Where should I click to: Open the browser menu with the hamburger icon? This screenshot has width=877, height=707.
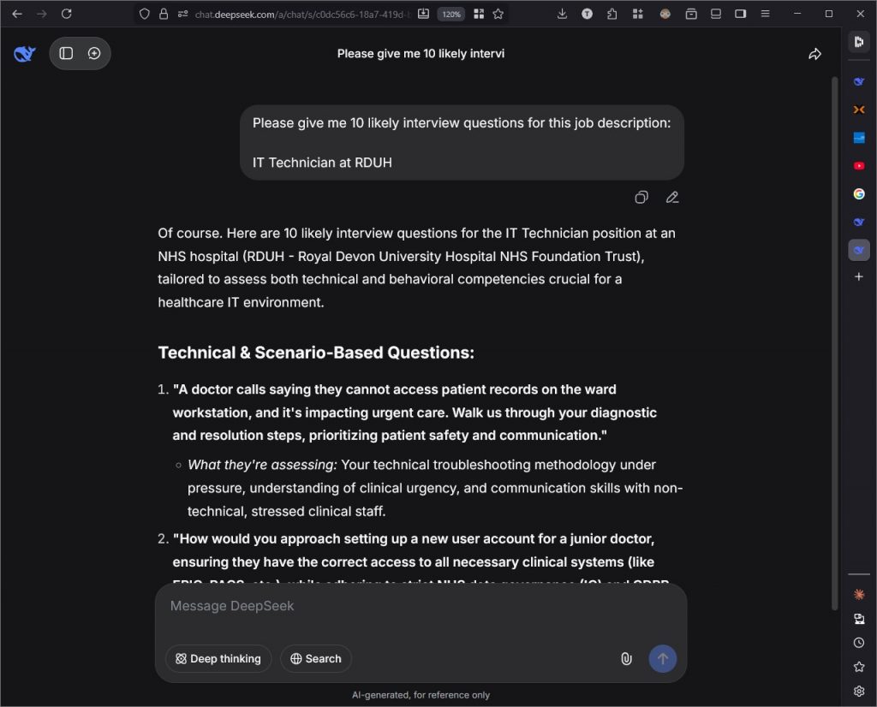point(765,14)
